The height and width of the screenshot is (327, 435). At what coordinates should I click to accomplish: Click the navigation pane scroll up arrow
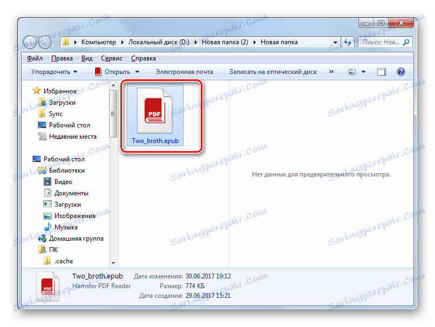click(113, 85)
